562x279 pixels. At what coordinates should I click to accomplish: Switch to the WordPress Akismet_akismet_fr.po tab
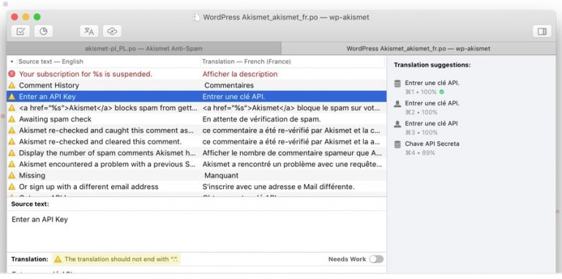click(x=419, y=48)
